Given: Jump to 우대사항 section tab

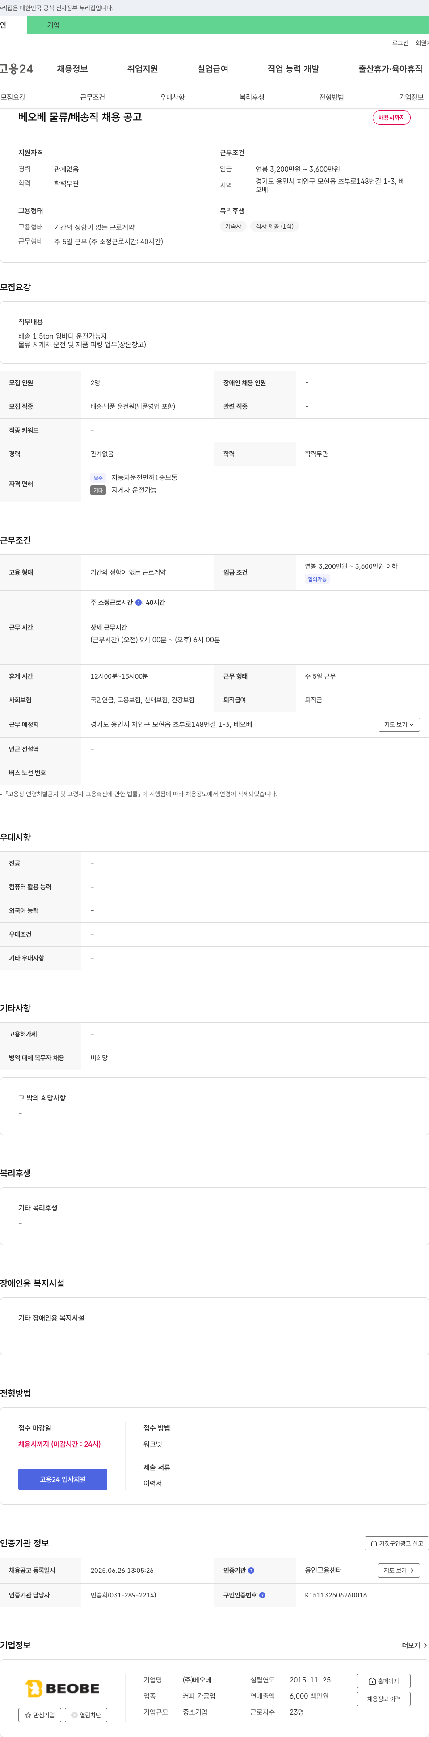Looking at the screenshot, I should coord(172,97).
